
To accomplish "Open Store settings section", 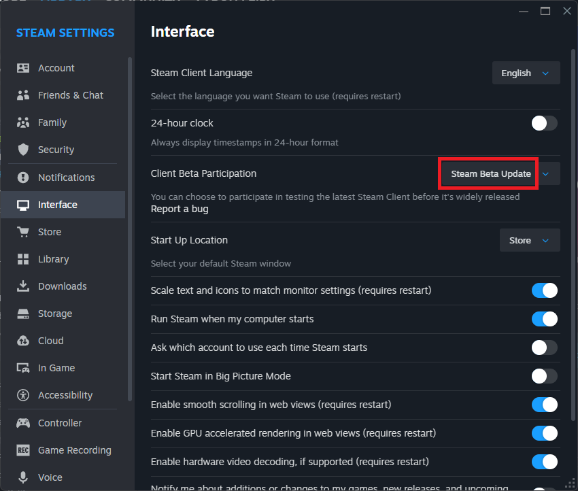I will [63, 232].
